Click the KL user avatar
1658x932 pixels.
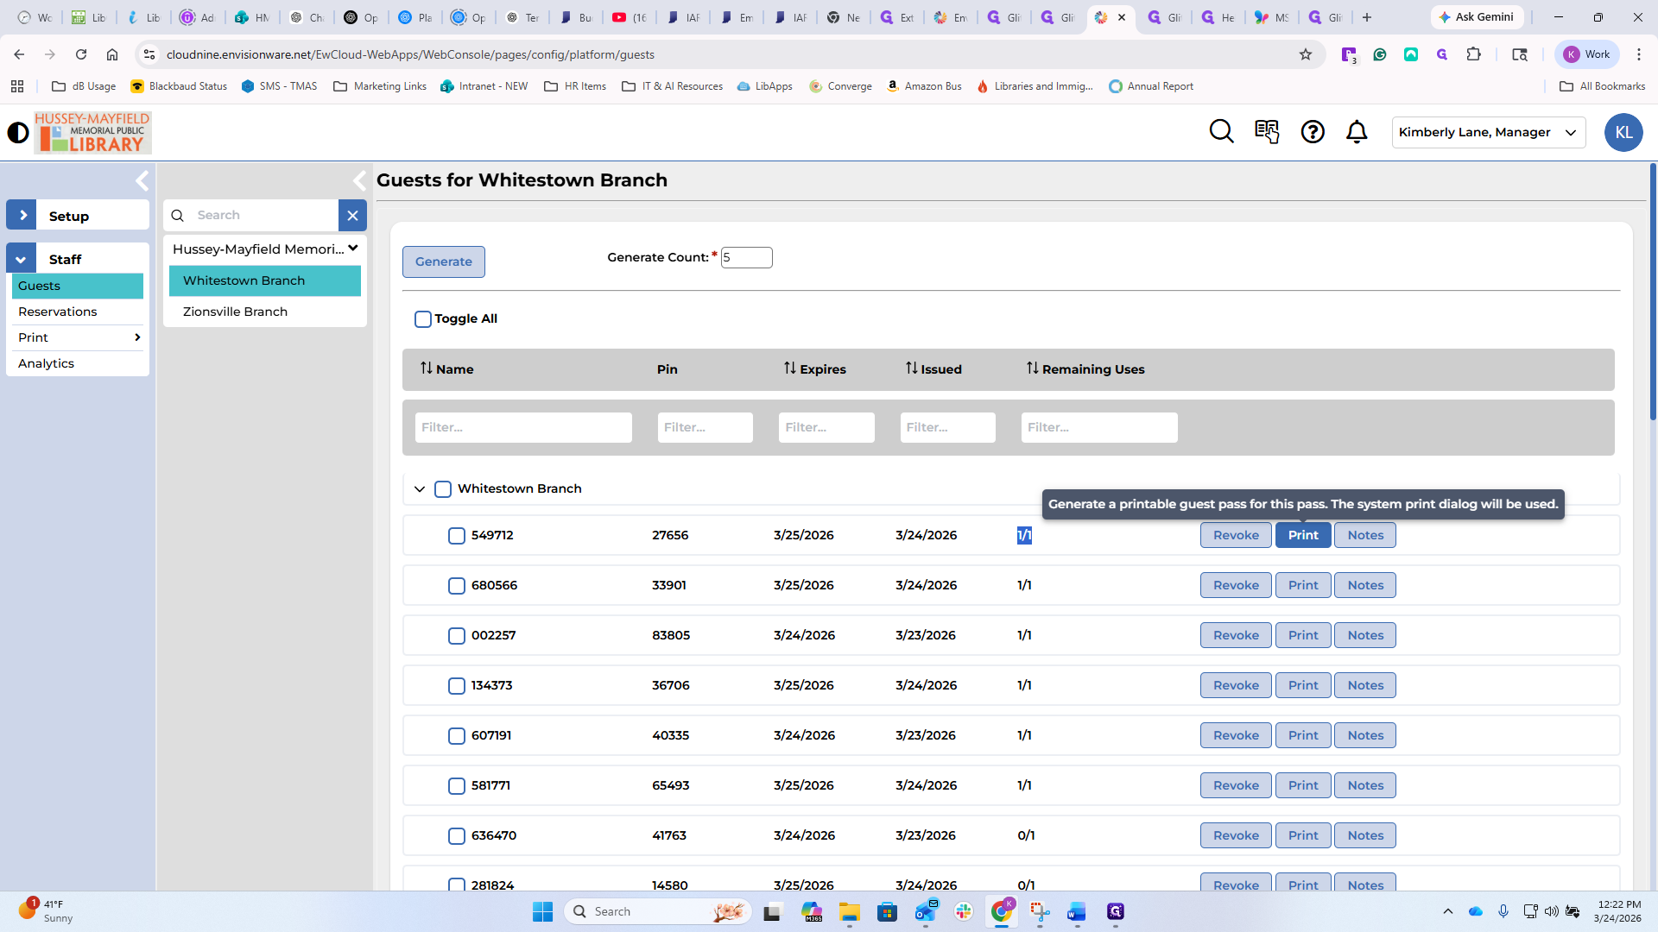pyautogui.click(x=1623, y=133)
